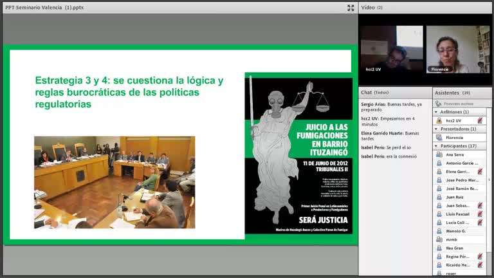Click Lluís Pascual's participant icon
Screen dimensions: 494x278
point(439,214)
